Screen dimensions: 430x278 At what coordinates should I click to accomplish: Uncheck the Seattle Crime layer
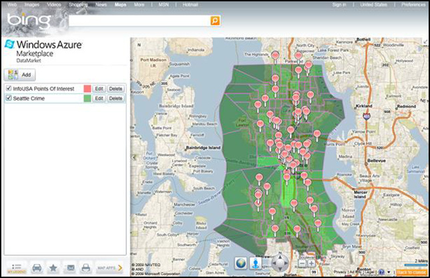(x=9, y=98)
